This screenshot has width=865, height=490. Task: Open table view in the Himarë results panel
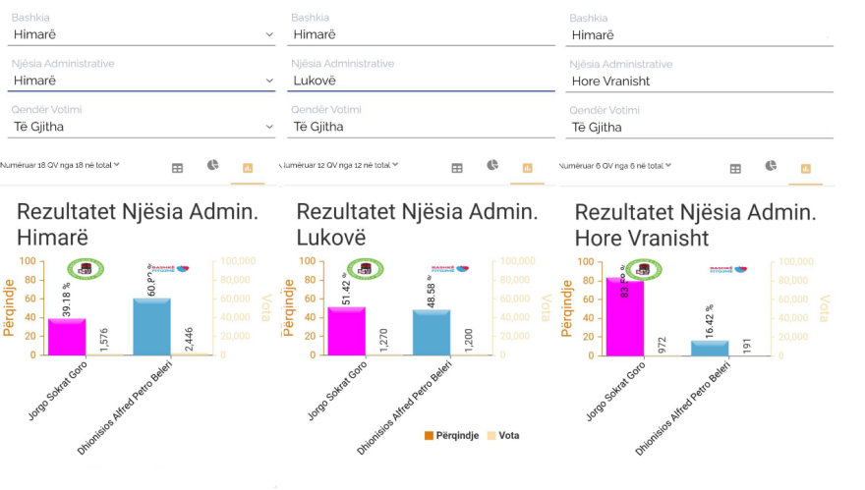[x=178, y=168]
